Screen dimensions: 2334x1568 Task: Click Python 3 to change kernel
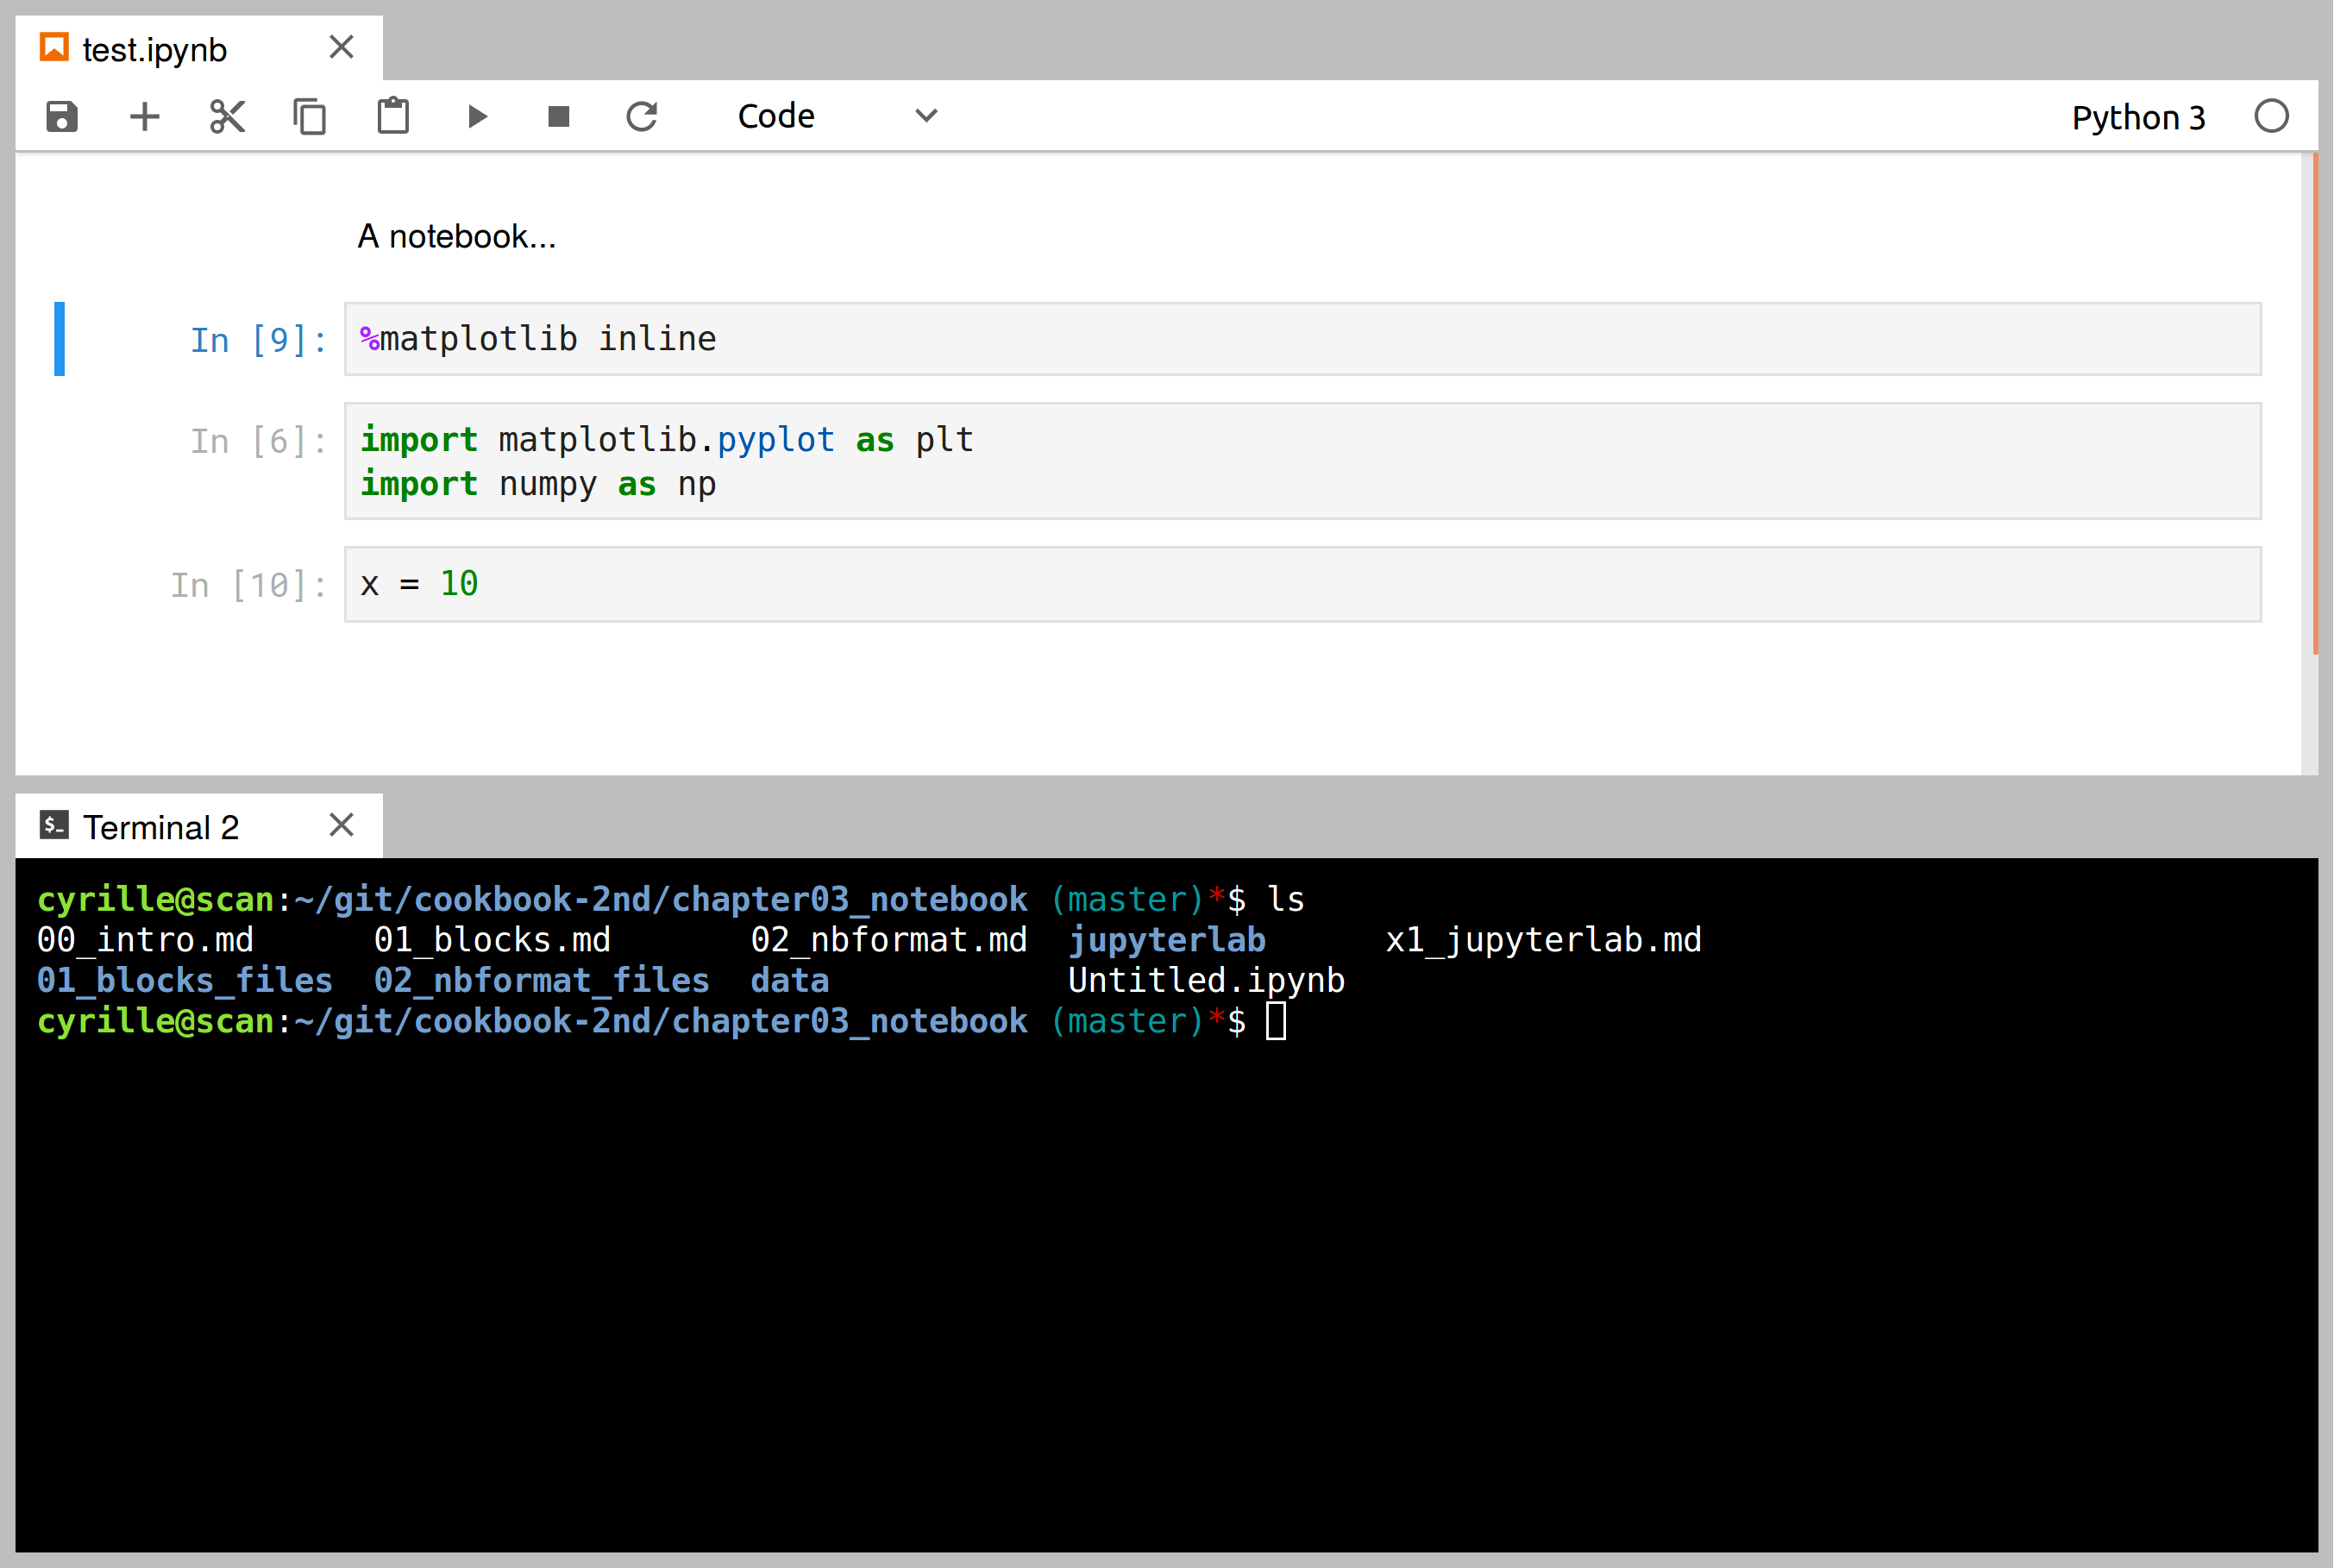(x=2138, y=116)
